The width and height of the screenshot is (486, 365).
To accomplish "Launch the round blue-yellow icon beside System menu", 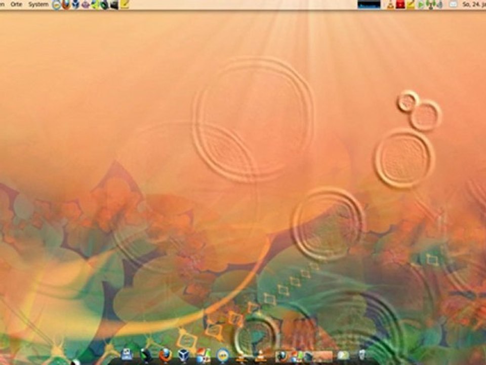I will click(x=56, y=5).
